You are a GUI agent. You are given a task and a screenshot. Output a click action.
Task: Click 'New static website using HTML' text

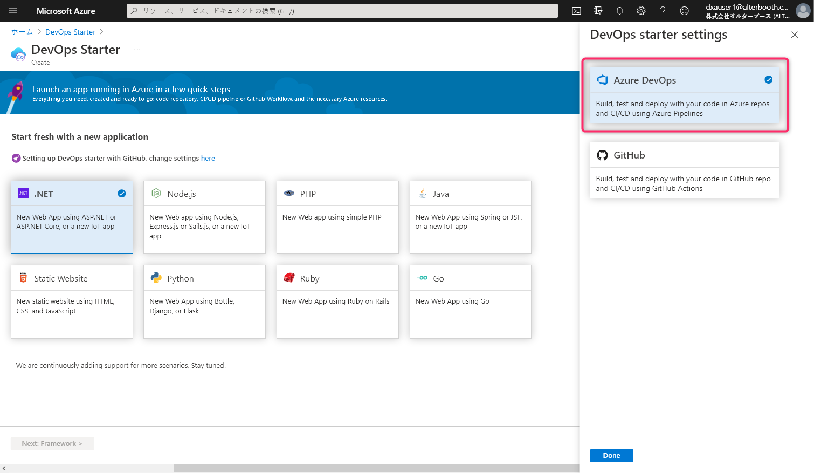(x=65, y=306)
